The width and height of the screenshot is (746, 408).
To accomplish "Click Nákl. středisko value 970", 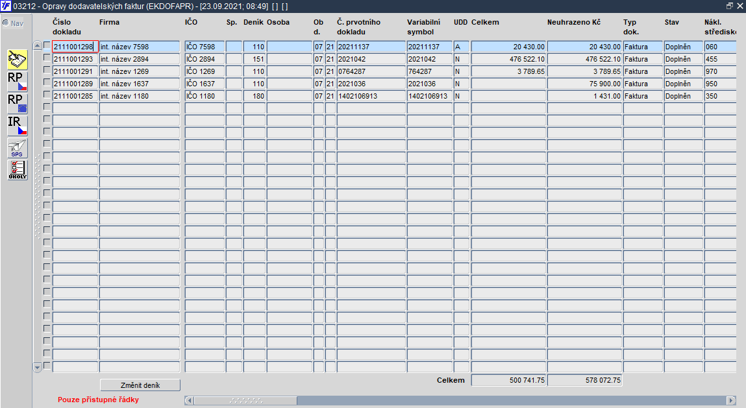I will pyautogui.click(x=720, y=71).
